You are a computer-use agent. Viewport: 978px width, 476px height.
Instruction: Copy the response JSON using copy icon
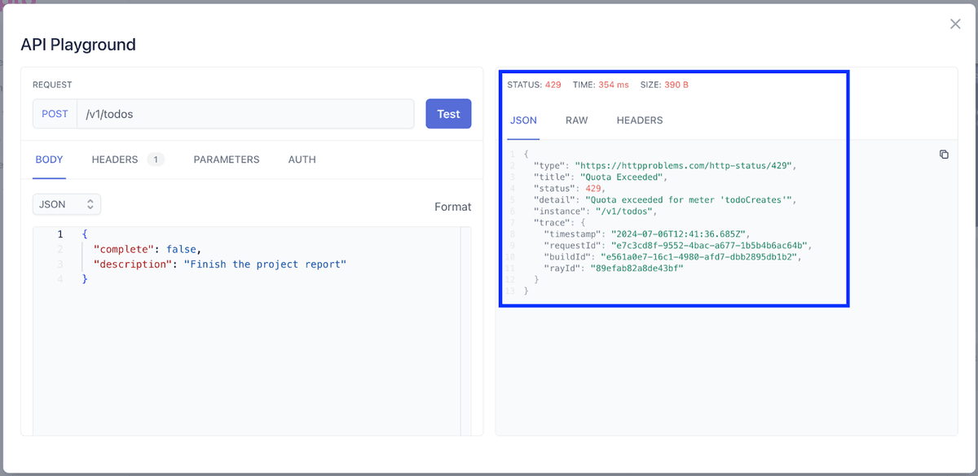pyautogui.click(x=944, y=155)
